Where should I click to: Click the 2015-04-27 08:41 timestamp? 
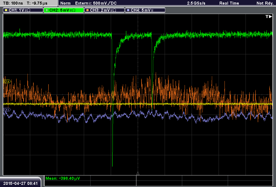20,184
